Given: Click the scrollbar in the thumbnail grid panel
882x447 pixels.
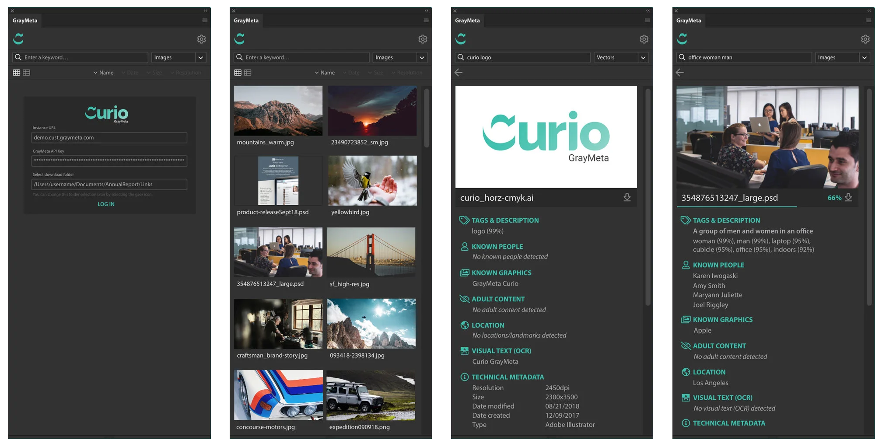Looking at the screenshot, I should coord(427,118).
